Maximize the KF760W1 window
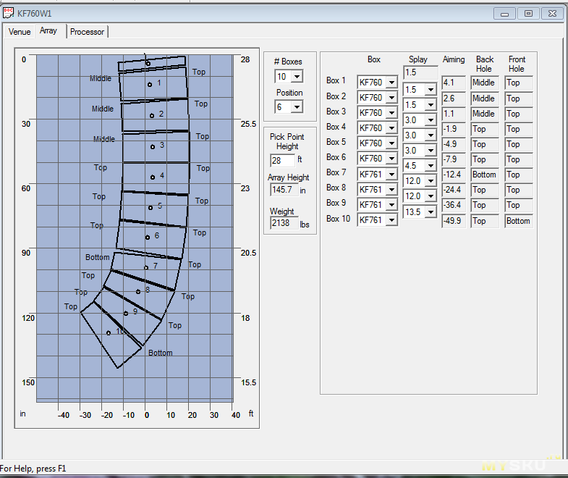Screen dimensions: 568x478 [x=528, y=14]
